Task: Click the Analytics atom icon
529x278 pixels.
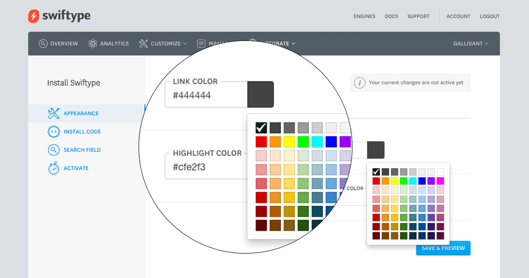Action: (93, 44)
